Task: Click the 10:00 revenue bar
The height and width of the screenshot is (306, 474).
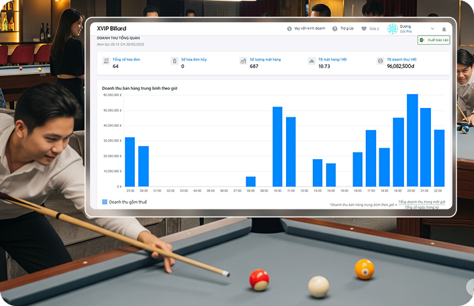Action: click(x=277, y=147)
